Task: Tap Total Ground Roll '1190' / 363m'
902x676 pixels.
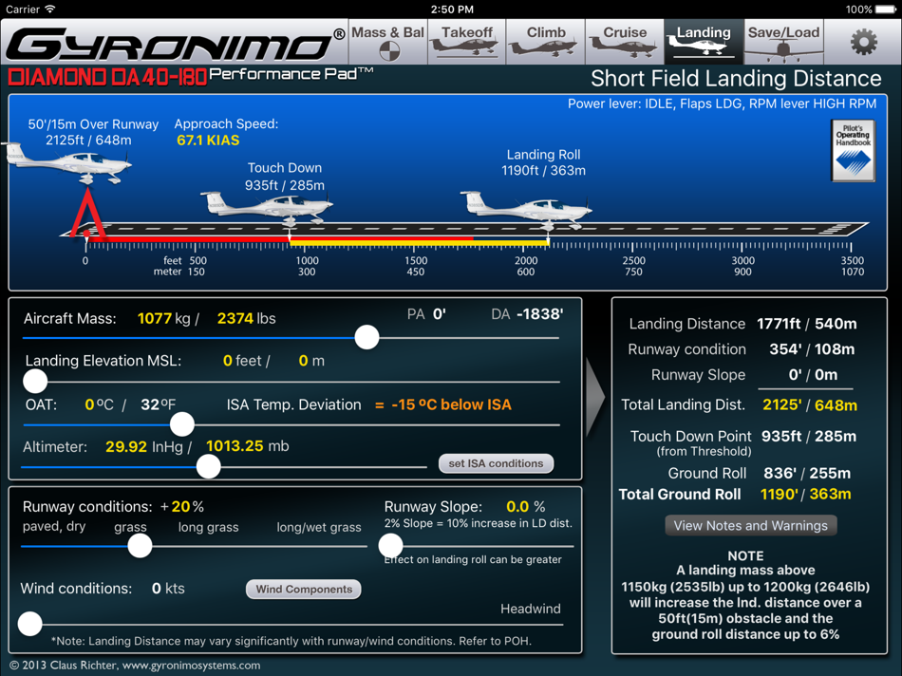Action: [805, 495]
